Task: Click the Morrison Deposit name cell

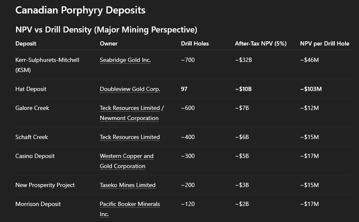Action: pyautogui.click(x=38, y=204)
